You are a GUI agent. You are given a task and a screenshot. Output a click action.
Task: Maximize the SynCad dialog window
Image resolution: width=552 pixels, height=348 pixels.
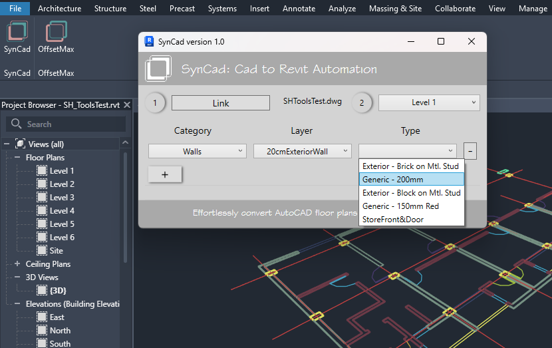[x=441, y=41]
